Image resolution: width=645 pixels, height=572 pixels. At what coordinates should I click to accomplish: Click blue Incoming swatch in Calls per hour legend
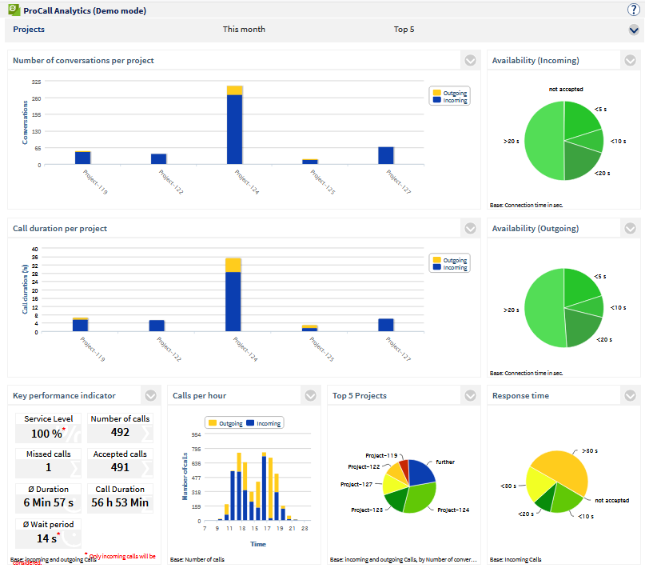(x=250, y=423)
